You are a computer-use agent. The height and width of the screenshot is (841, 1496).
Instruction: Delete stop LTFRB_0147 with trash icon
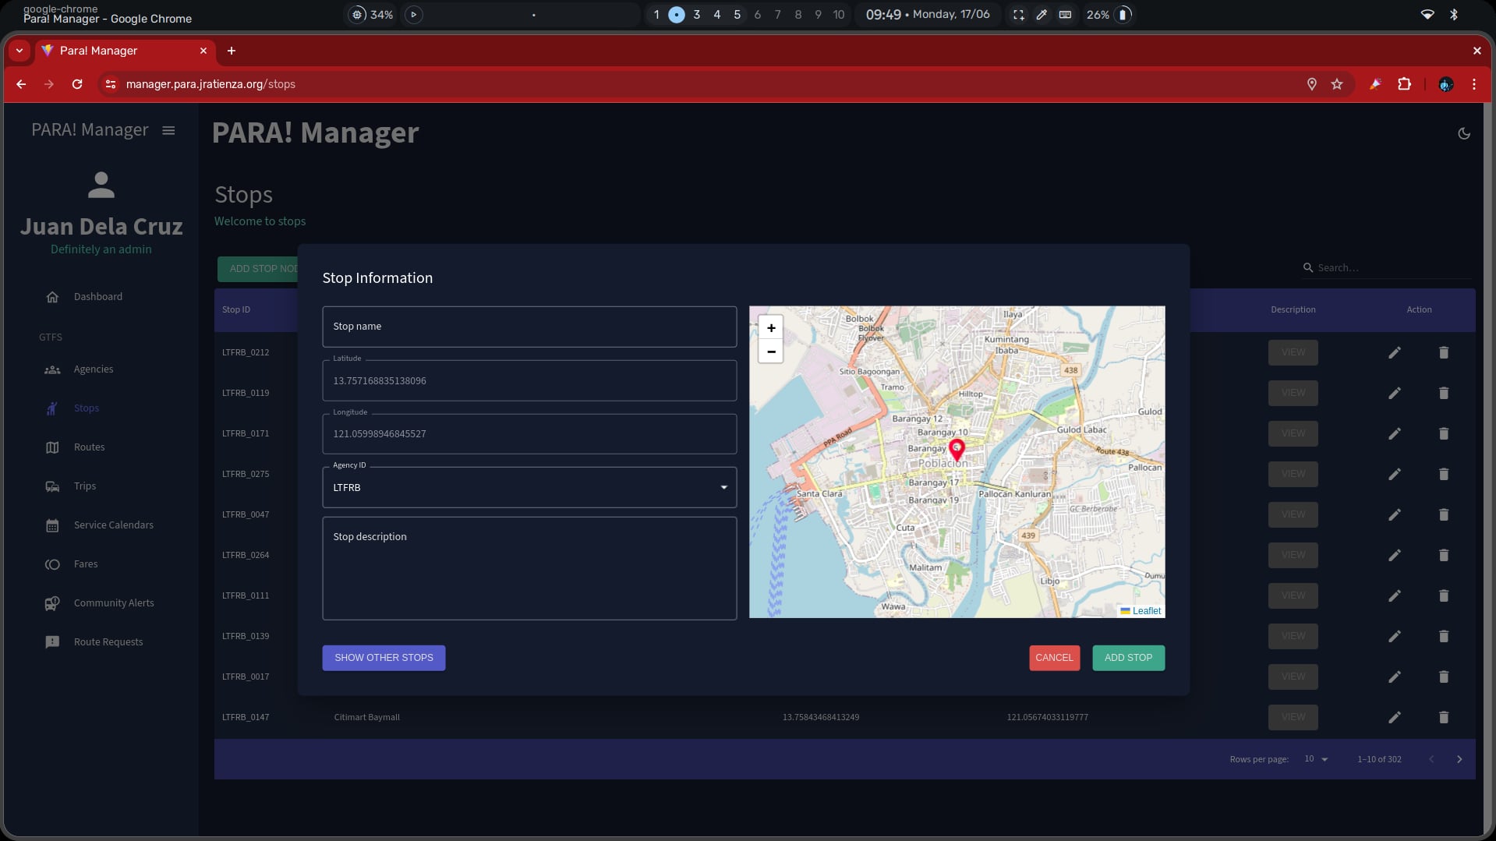pos(1443,718)
